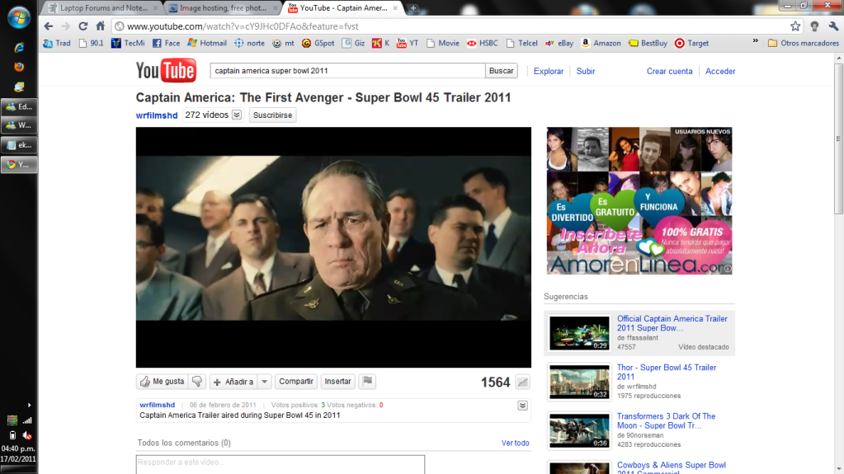
Task: Click the Insertar button
Action: tap(337, 382)
